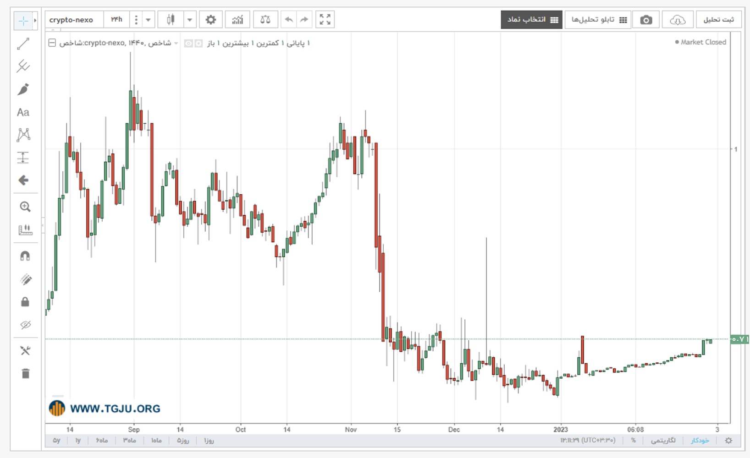The image size is (750, 458).
Task: Toggle the % percentage scale
Action: pos(634,441)
